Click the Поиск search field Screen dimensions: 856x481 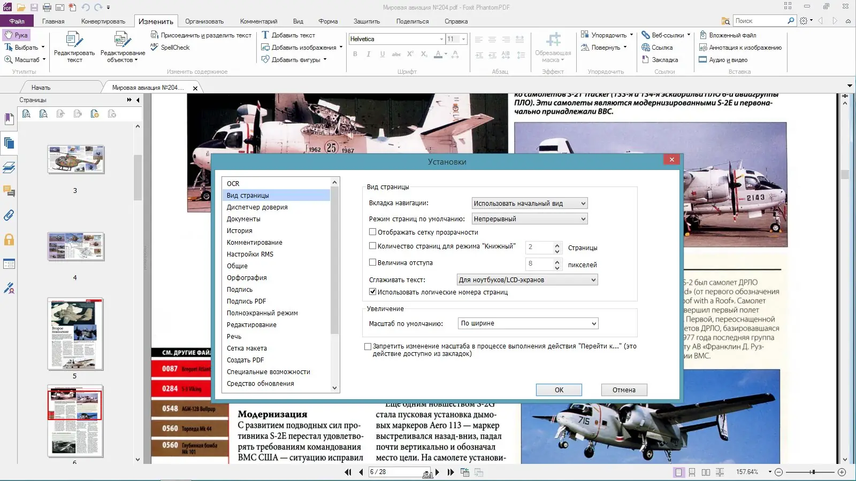coord(761,21)
